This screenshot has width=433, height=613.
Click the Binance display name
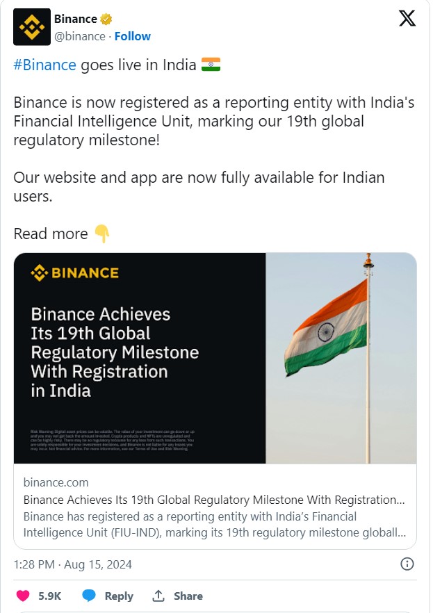click(75, 19)
